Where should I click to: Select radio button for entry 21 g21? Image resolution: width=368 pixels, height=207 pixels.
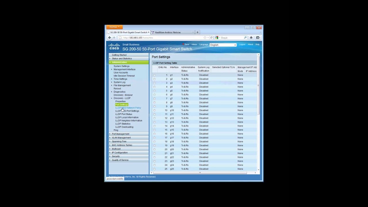coord(154,154)
